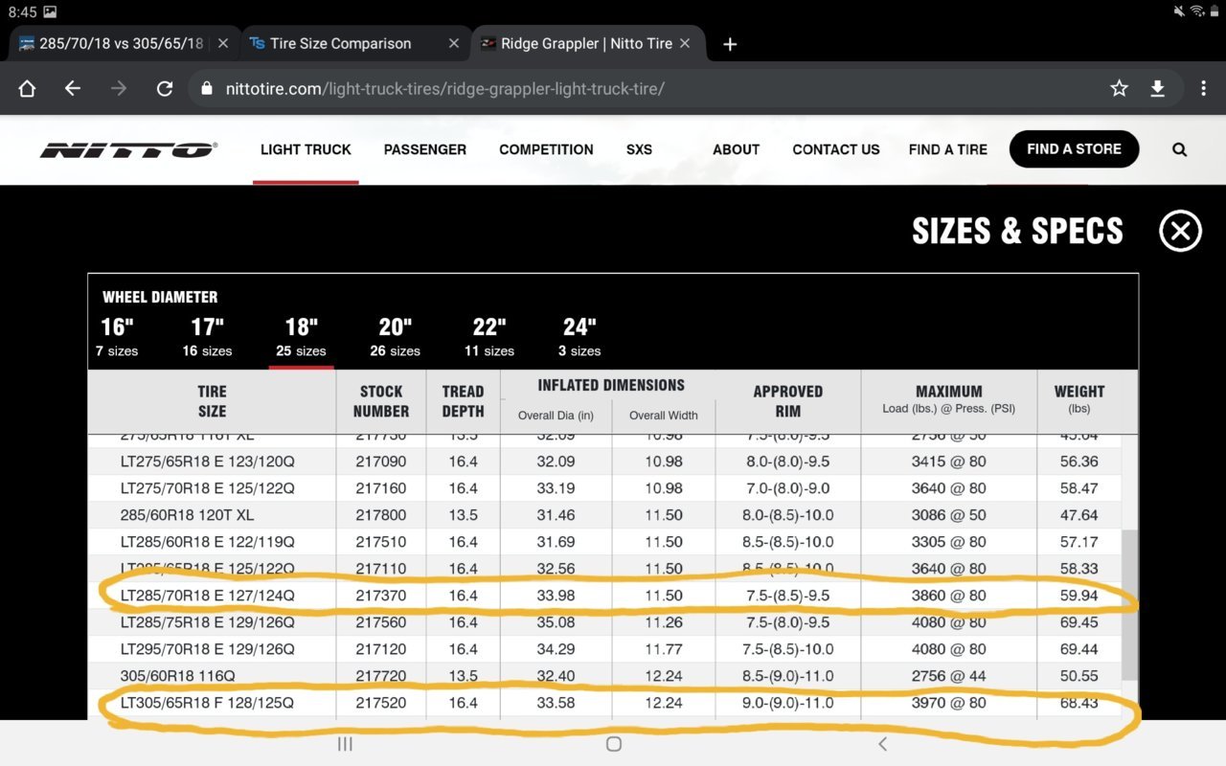Select the LT285/60R18 E 122/119Q row
This screenshot has height=766, width=1226.
pos(604,542)
